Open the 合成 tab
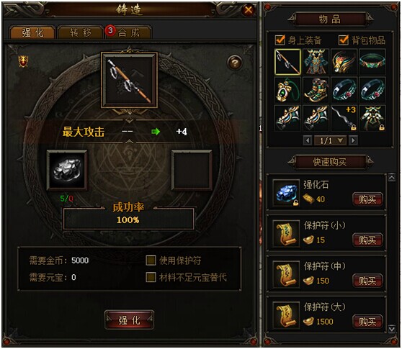 tap(128, 32)
